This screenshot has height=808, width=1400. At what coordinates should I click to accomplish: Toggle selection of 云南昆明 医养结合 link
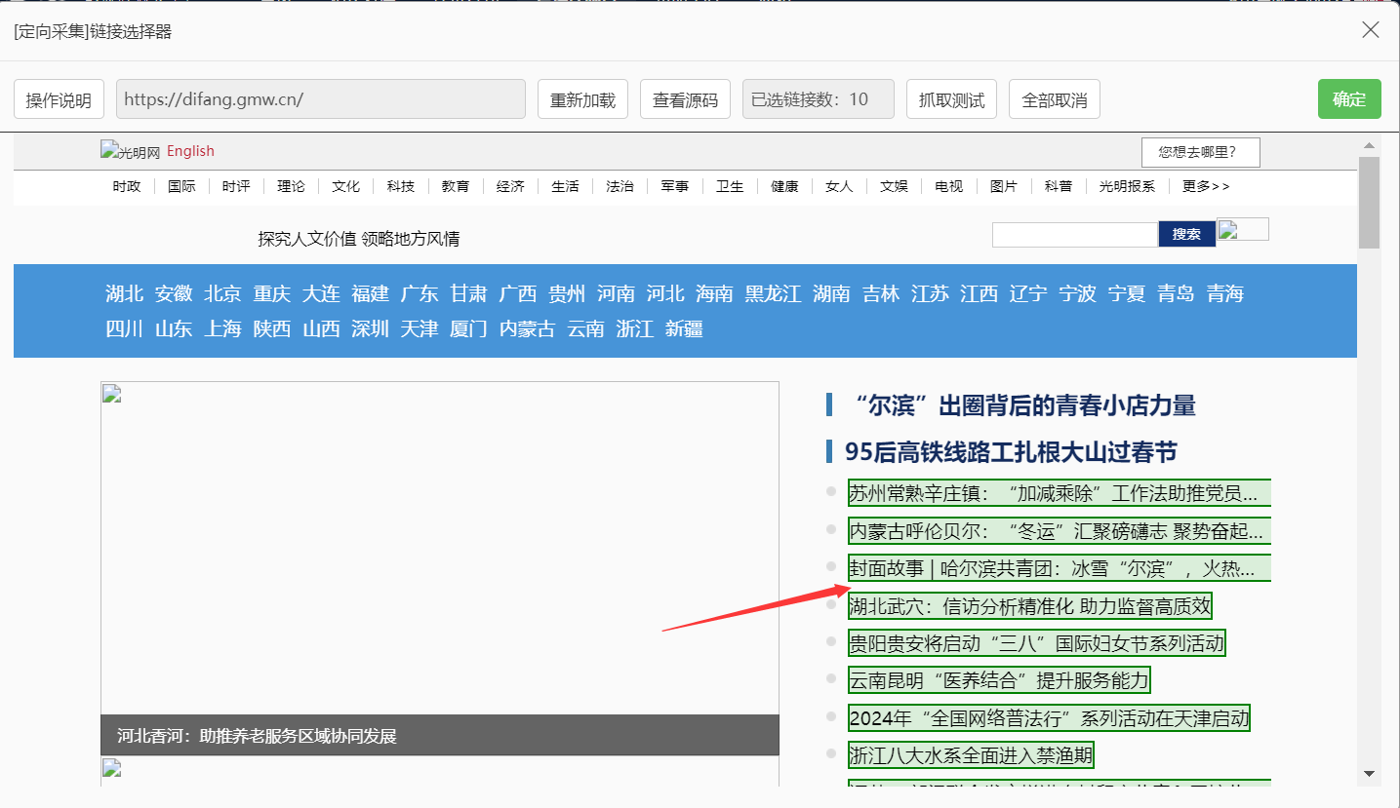tap(998, 680)
